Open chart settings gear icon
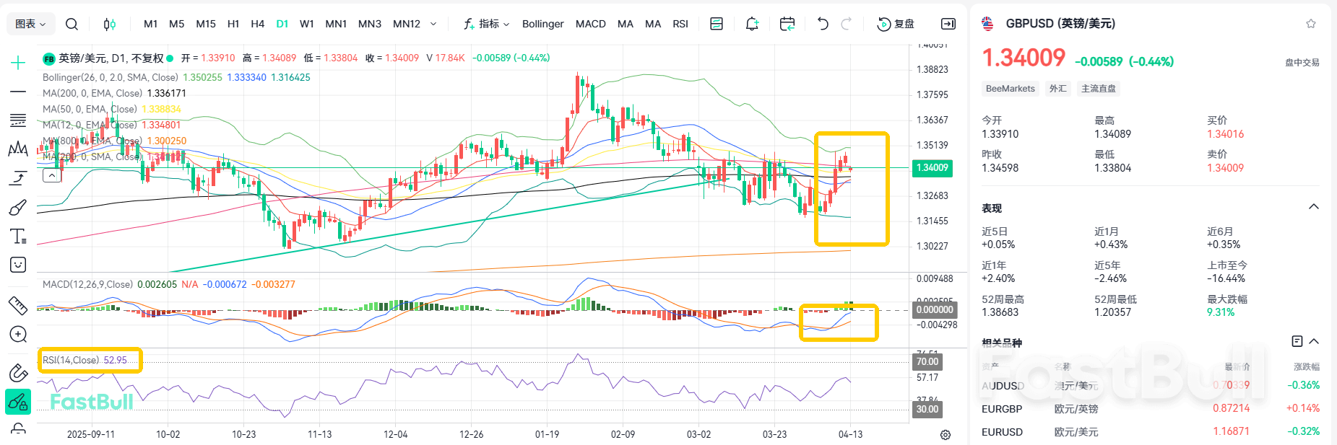The image size is (1337, 445). (945, 435)
